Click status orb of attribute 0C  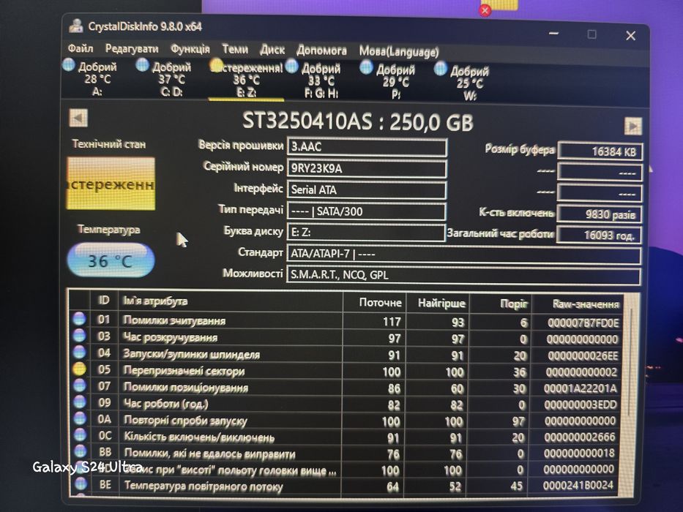[x=80, y=434]
